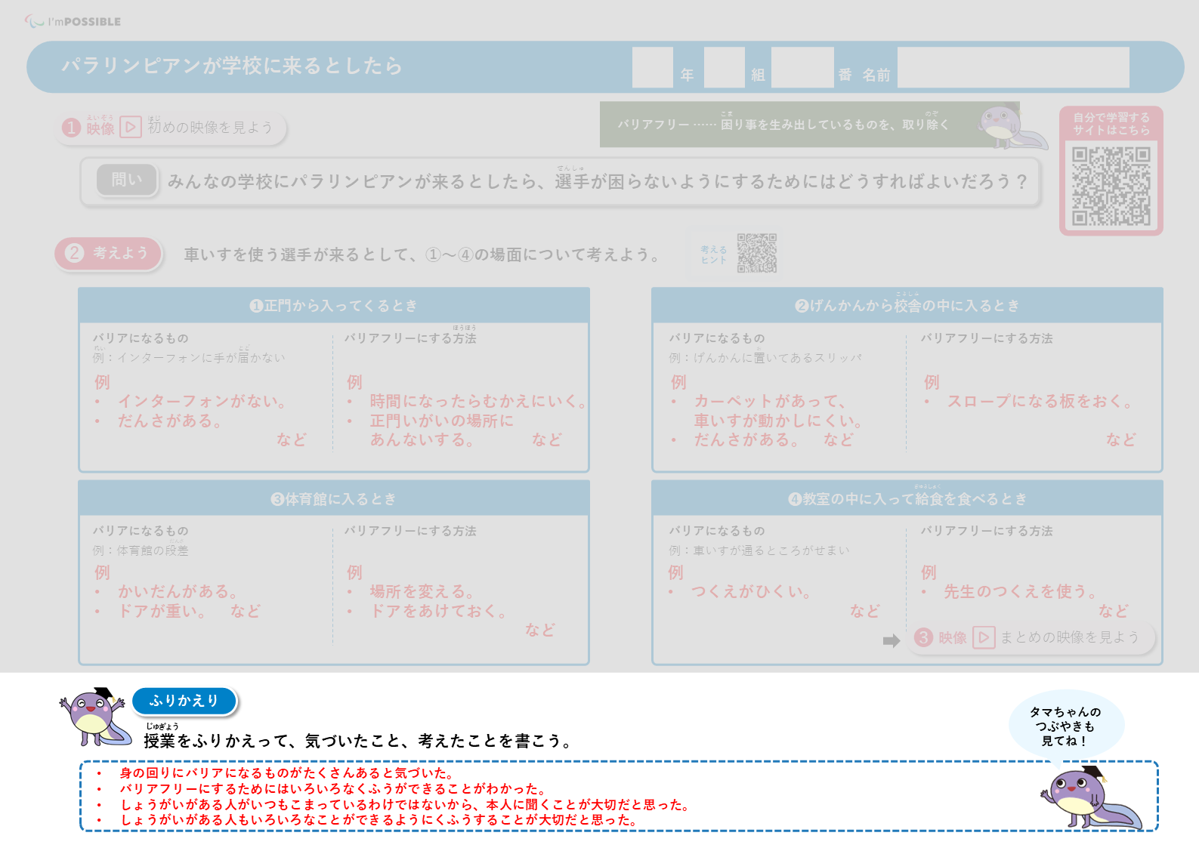
Task: Select the ❶正門から入ってくるとき section header
Action: tap(334, 306)
